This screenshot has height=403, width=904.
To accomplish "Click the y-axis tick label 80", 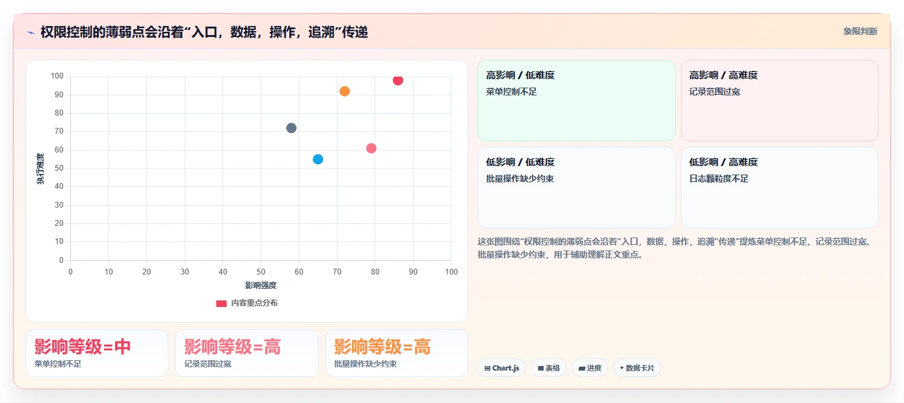I will (x=59, y=113).
